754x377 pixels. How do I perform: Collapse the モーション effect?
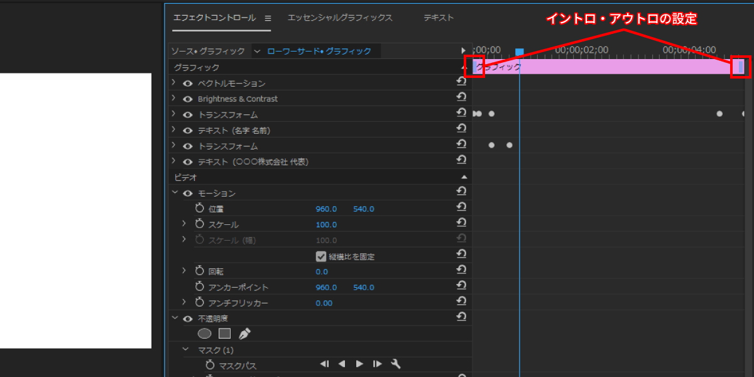pos(174,193)
